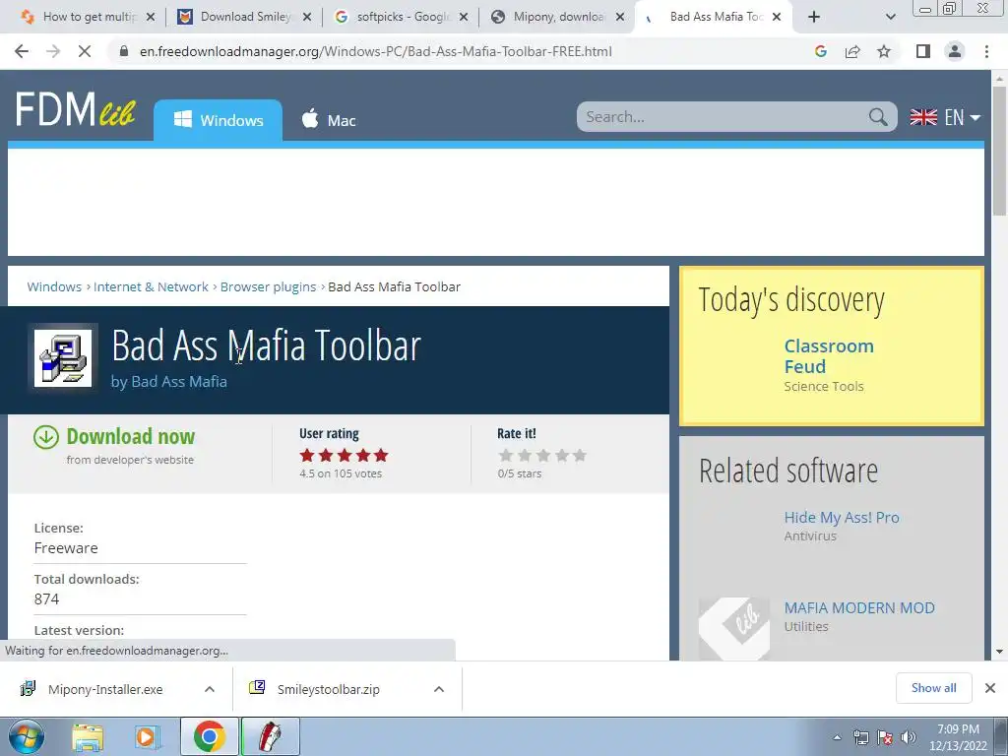1008x756 pixels.
Task: Open the EN language dropdown
Action: click(x=945, y=117)
